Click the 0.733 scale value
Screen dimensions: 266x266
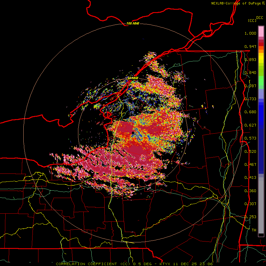pyautogui.click(x=250, y=99)
